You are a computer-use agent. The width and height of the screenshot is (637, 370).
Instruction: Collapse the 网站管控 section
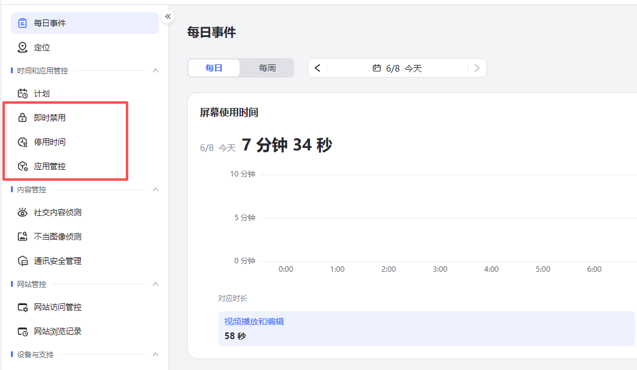tap(156, 284)
